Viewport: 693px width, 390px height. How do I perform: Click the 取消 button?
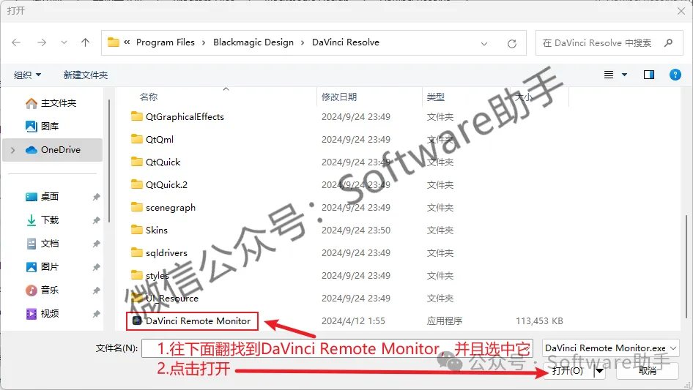pyautogui.click(x=648, y=370)
